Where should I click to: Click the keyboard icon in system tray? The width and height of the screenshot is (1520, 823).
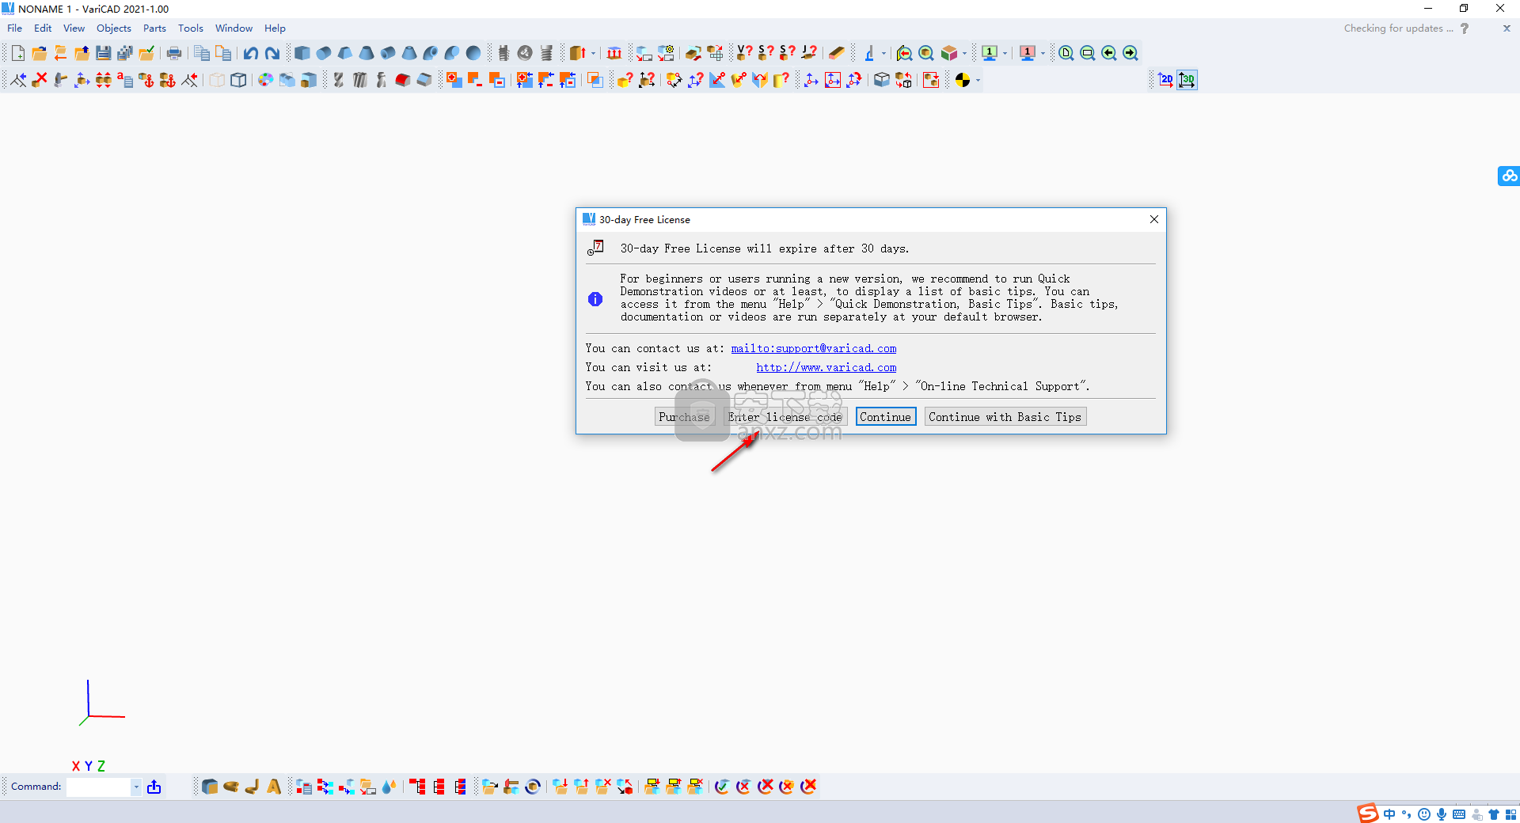coord(1459,814)
